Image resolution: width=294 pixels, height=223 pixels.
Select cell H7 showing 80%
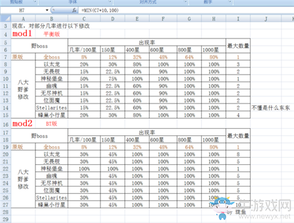[x=213, y=57]
